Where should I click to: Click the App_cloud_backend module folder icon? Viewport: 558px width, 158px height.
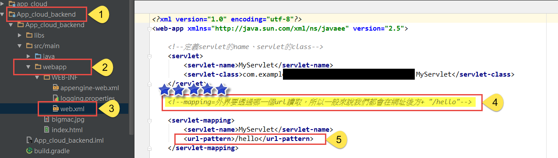click(x=12, y=14)
